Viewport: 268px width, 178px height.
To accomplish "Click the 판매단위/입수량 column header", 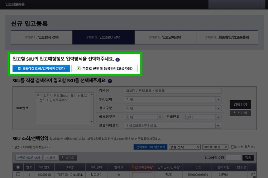I will click(169, 167).
